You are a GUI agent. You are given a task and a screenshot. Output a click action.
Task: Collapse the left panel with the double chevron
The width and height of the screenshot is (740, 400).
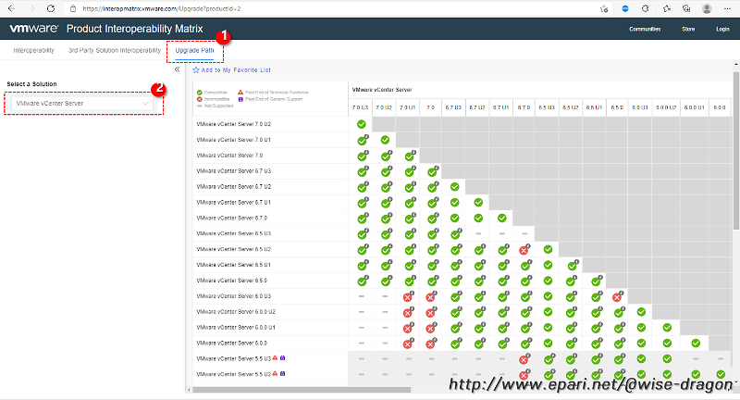177,69
